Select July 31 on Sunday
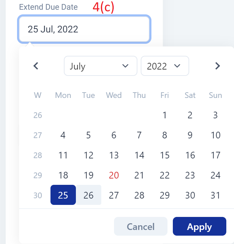This screenshot has width=234, height=244. point(216,195)
